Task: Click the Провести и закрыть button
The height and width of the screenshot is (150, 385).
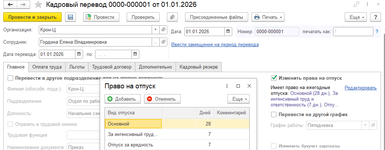Action: pyautogui.click(x=32, y=17)
